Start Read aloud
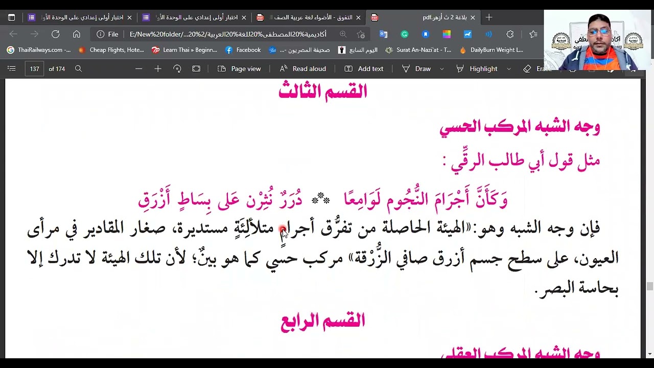Screen dimensions: 654x368 coord(303,68)
